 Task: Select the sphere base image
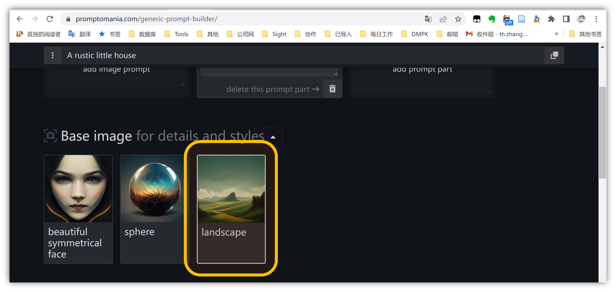coord(152,209)
